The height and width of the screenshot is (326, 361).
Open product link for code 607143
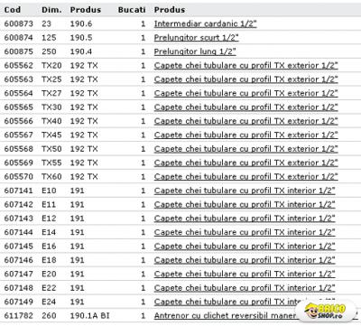coord(245,219)
